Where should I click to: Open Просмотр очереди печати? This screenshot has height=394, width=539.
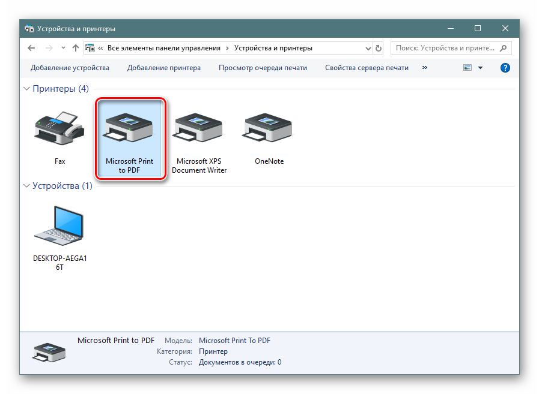pos(263,68)
